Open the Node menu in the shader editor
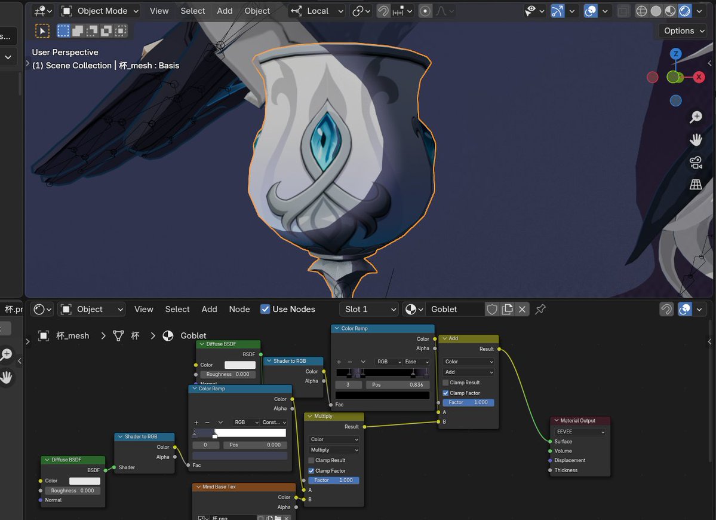Viewport: 716px width, 520px height. coord(239,309)
